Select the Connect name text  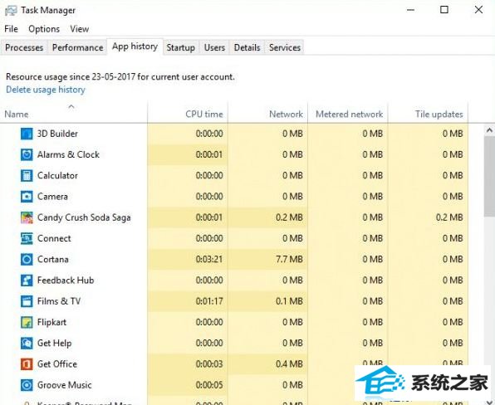click(54, 238)
